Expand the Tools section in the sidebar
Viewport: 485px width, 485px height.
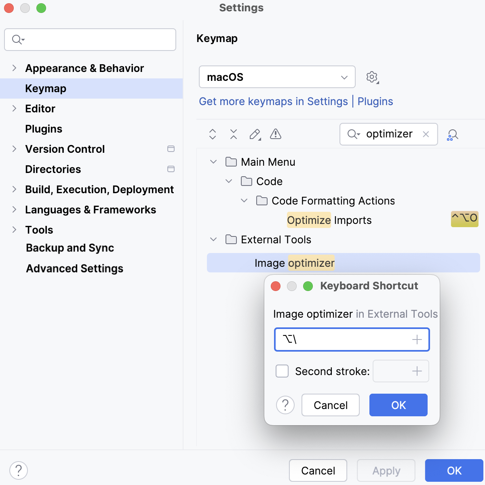tap(14, 230)
